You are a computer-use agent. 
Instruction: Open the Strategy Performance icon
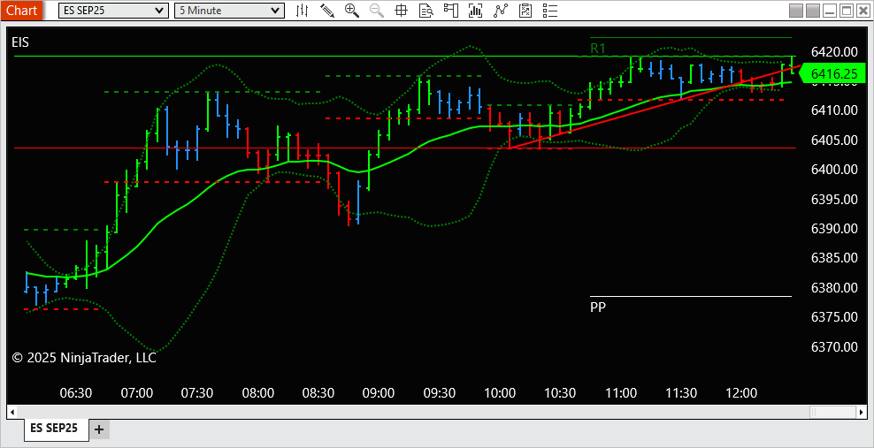click(525, 10)
